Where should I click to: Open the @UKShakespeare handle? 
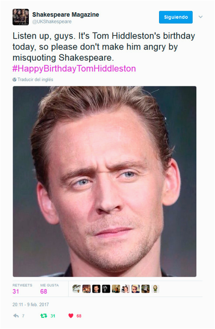(x=52, y=21)
